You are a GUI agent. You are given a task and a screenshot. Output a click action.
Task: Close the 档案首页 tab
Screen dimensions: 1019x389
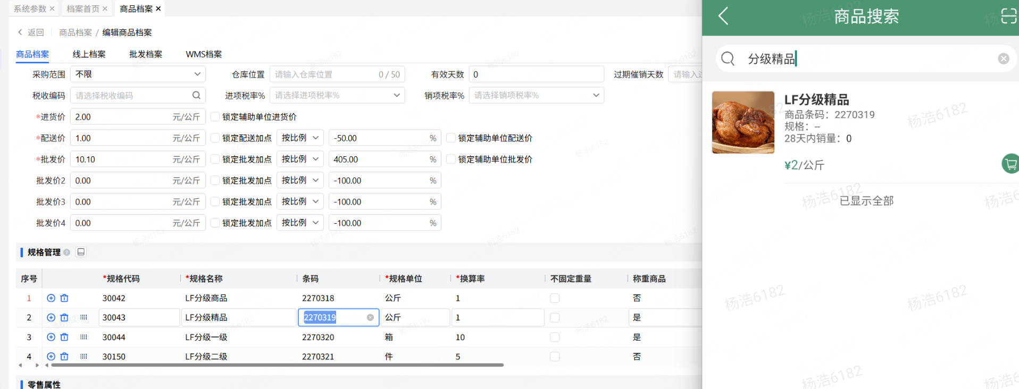tap(105, 9)
